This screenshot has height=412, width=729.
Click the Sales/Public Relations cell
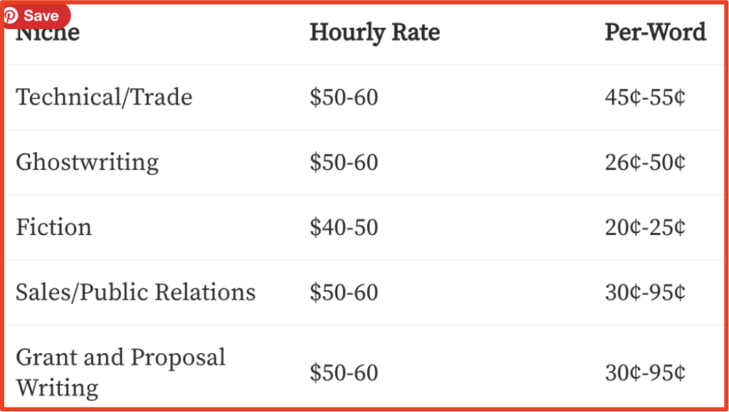(136, 293)
